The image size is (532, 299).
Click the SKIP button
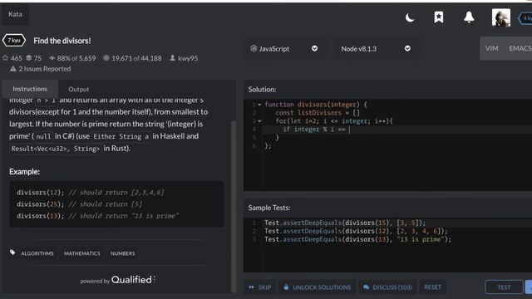(260, 287)
